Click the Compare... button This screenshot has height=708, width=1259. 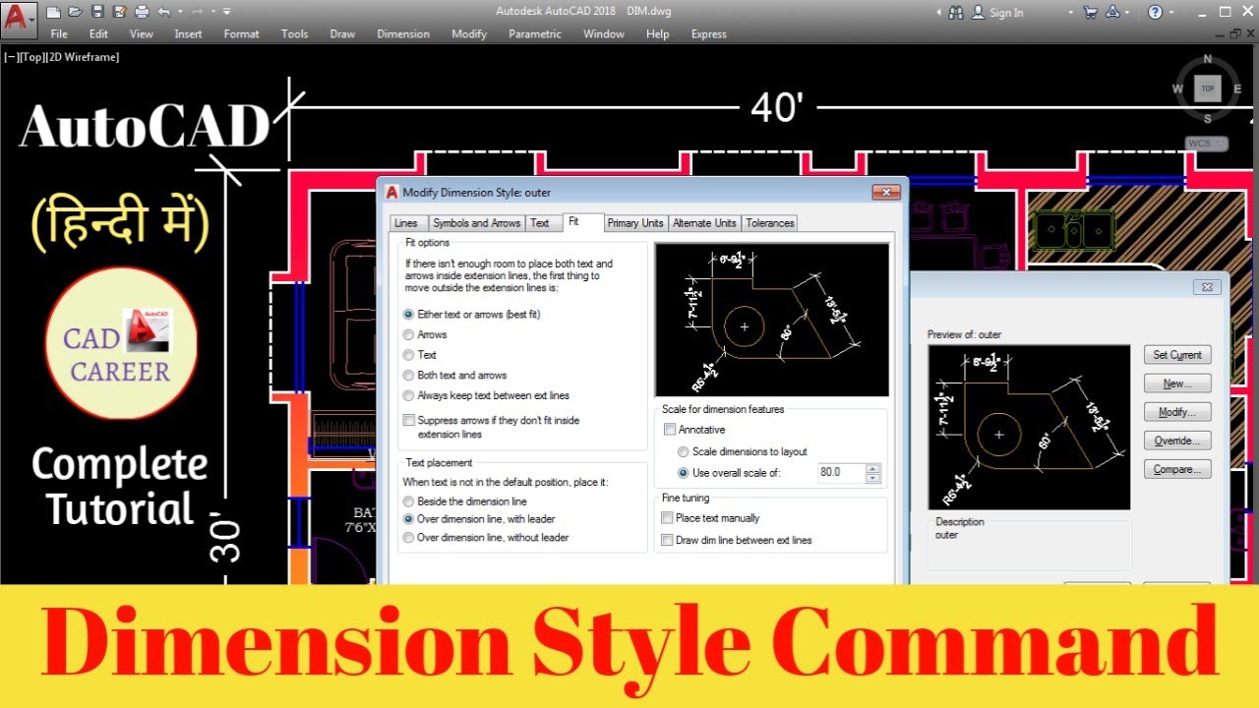click(1177, 469)
